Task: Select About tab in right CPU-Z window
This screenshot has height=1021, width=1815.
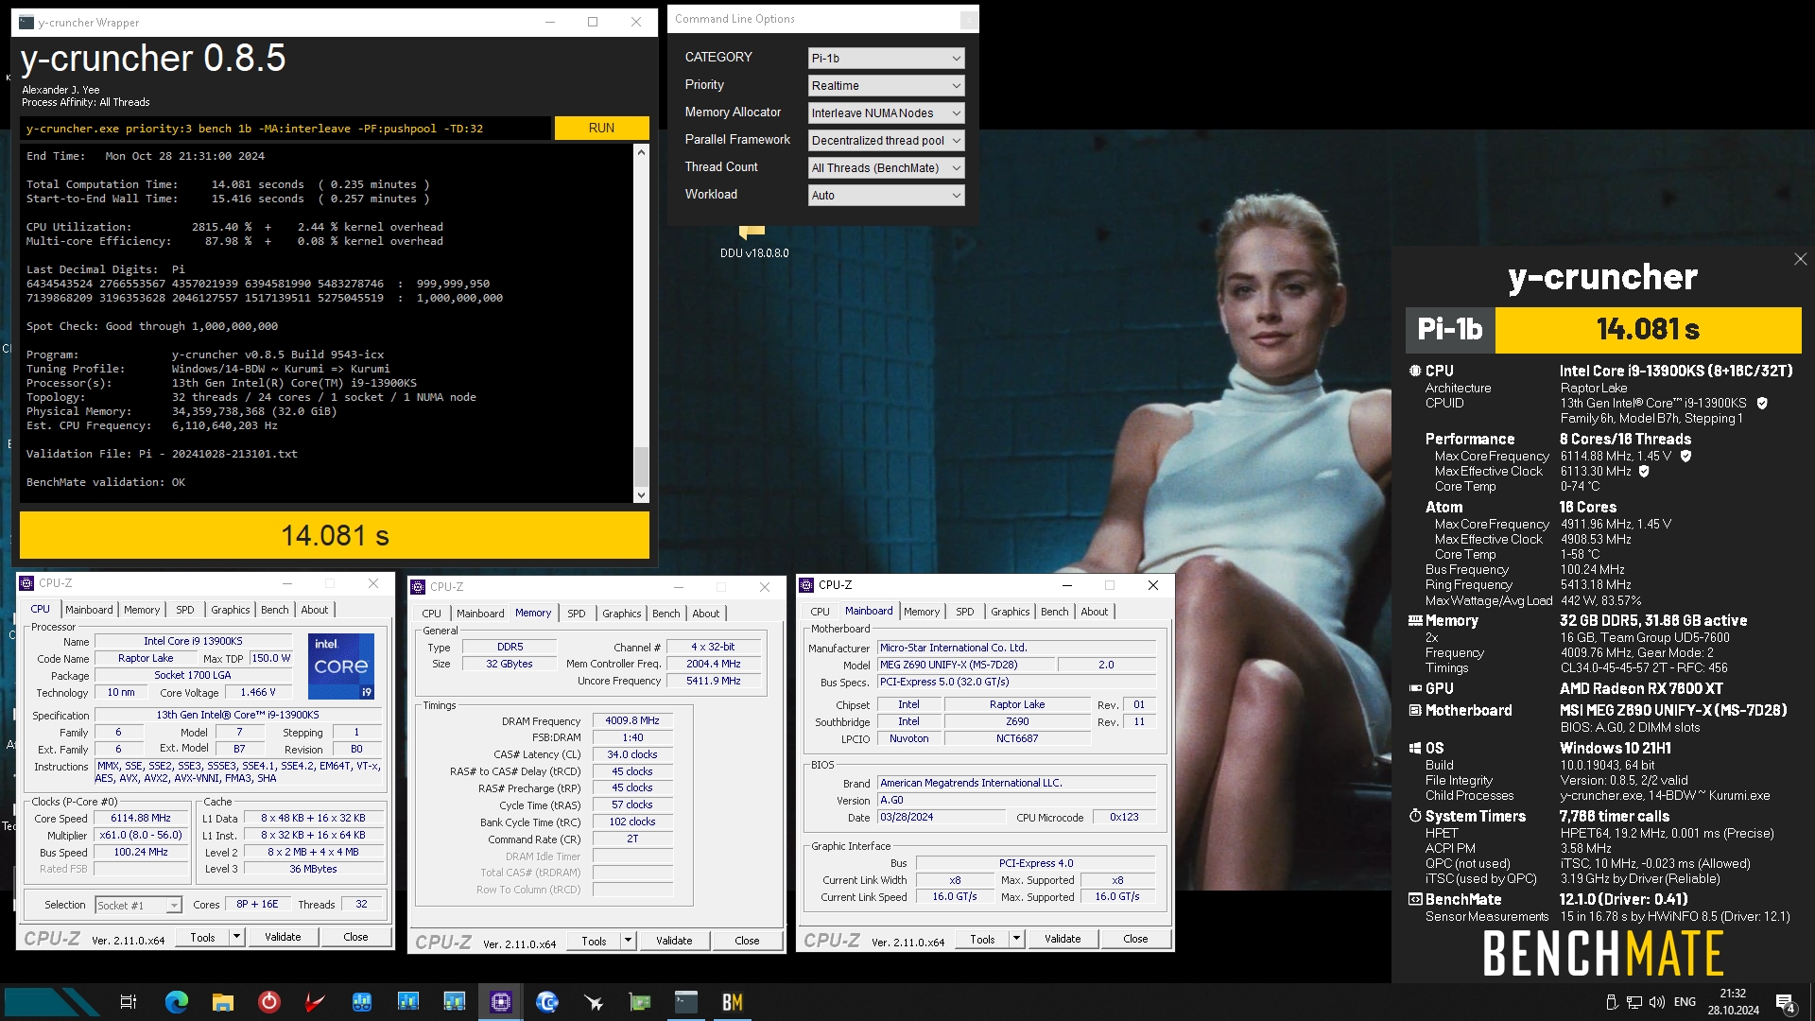Action: point(1094,612)
